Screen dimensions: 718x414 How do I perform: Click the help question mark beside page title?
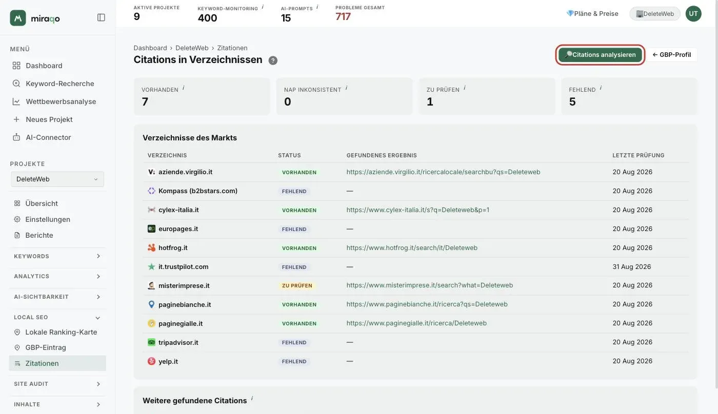click(273, 60)
